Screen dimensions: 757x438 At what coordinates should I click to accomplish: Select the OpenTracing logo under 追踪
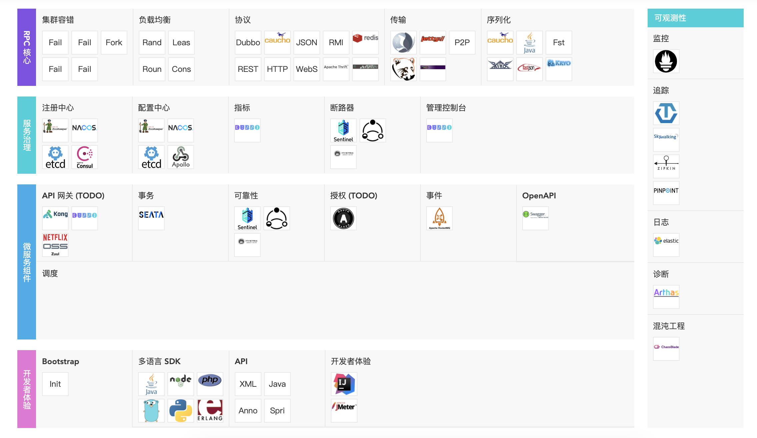click(666, 113)
